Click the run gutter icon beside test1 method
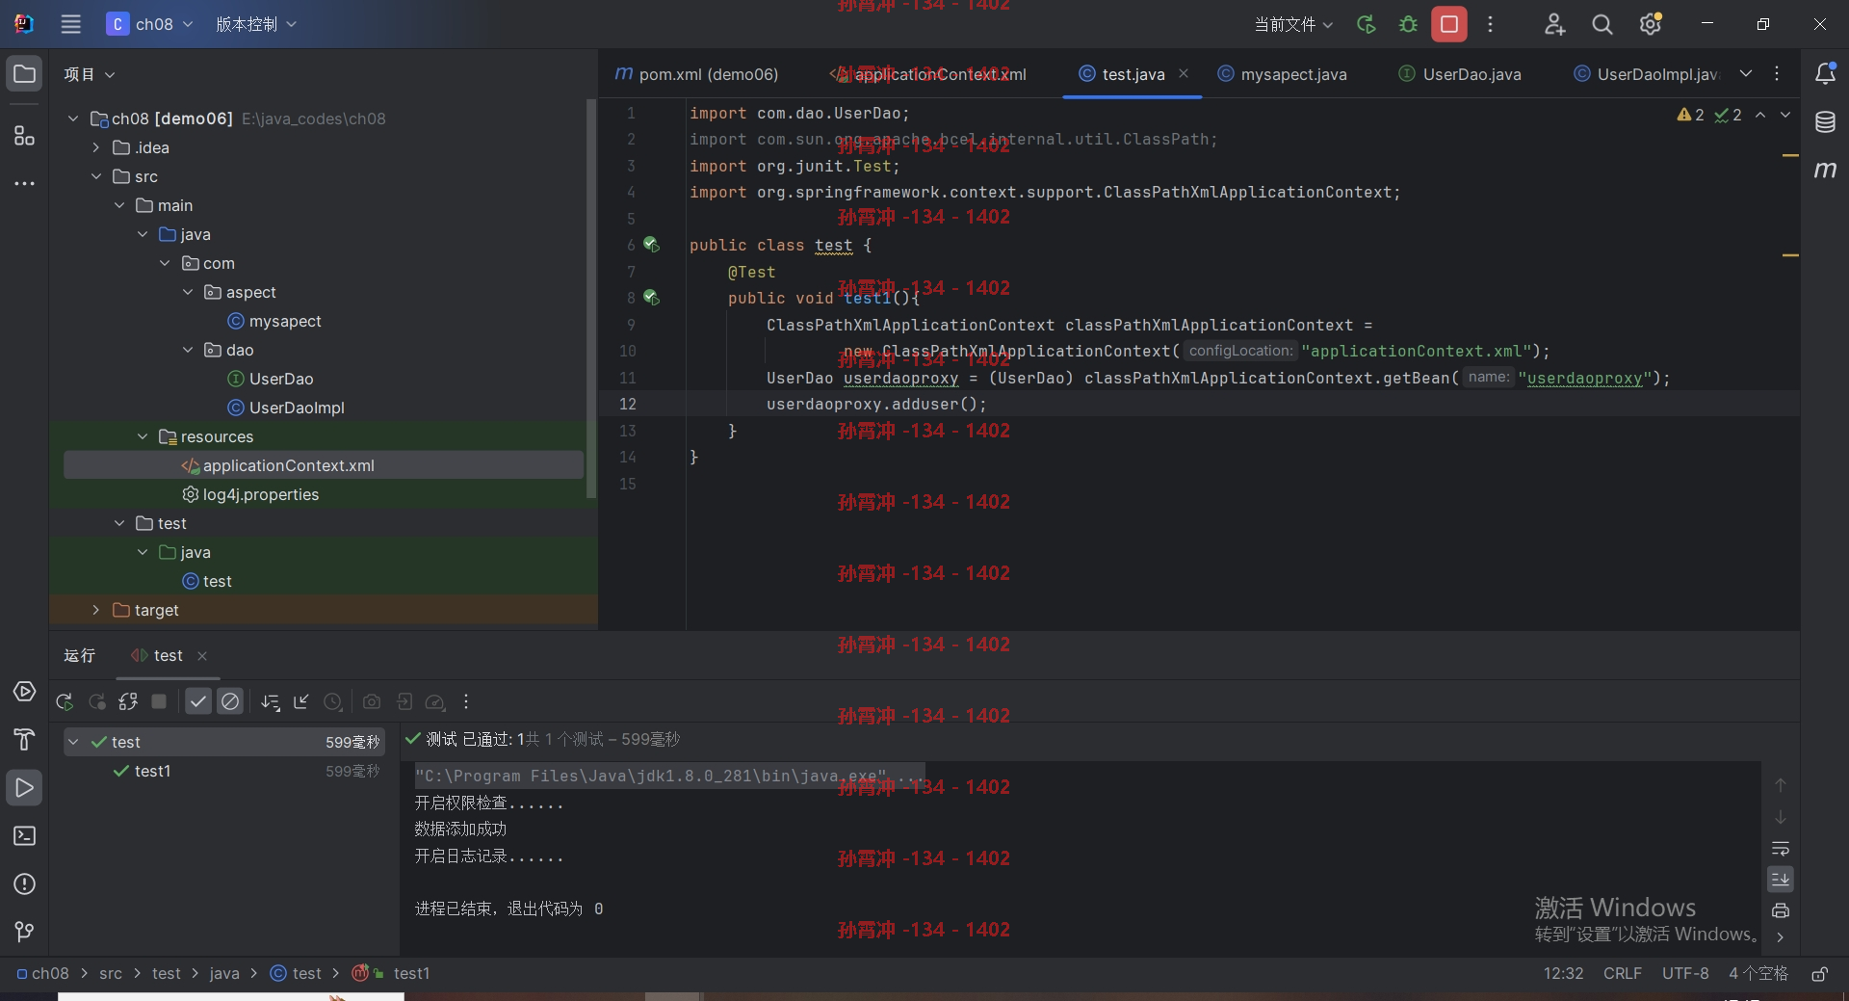This screenshot has height=1001, width=1849. (651, 298)
